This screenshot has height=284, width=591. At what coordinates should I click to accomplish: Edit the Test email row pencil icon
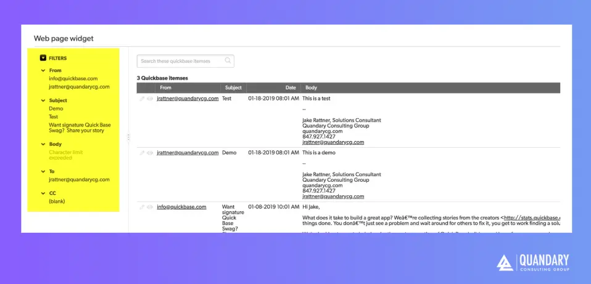(x=142, y=99)
